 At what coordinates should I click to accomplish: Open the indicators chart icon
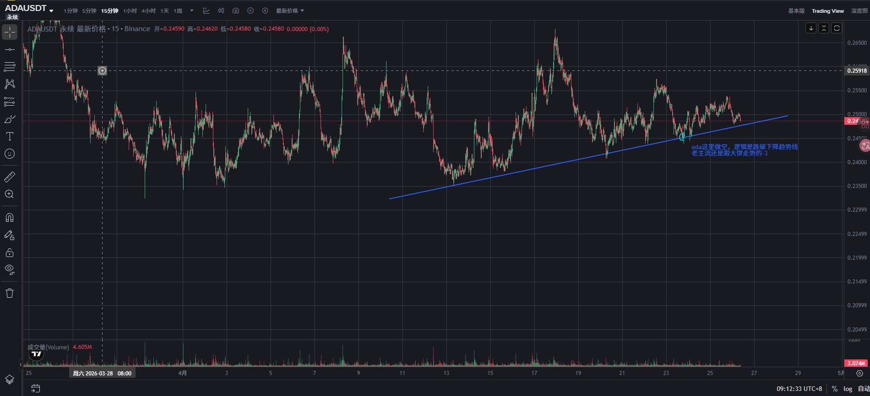pos(207,11)
